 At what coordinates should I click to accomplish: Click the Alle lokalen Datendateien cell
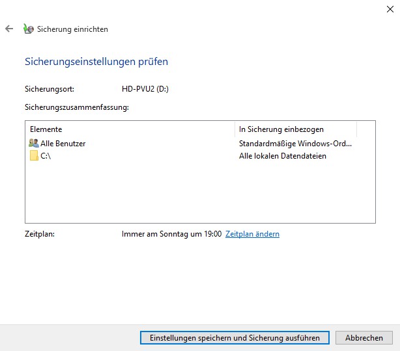[x=282, y=156]
